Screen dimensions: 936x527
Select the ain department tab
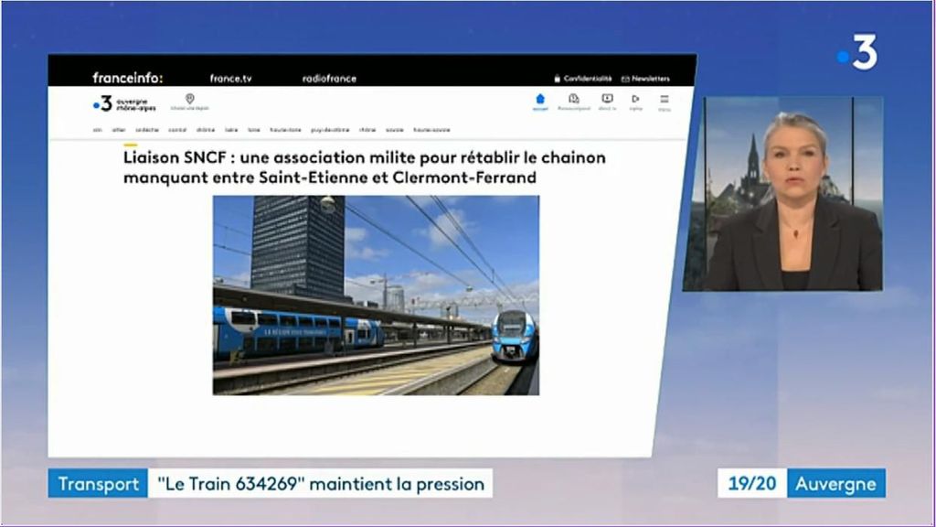pyautogui.click(x=97, y=130)
